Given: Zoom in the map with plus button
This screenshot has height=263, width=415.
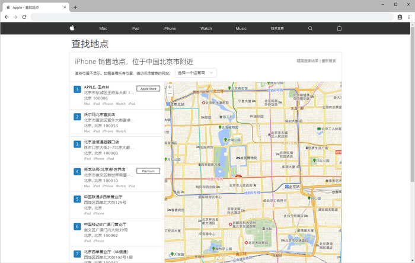Looking at the screenshot, I should (170, 87).
